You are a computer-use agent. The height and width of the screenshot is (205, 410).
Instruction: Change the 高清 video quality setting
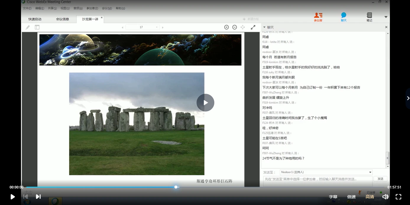pyautogui.click(x=370, y=197)
